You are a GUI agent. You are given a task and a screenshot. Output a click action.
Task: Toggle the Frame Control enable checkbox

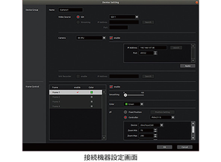point(111,87)
